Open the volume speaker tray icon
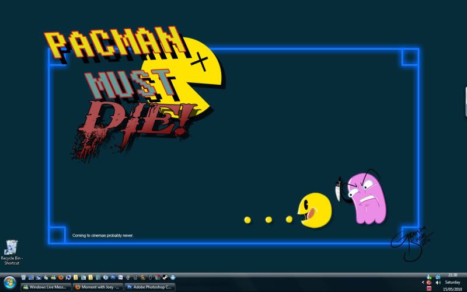Screen dimensions: 467x292 [438, 283]
